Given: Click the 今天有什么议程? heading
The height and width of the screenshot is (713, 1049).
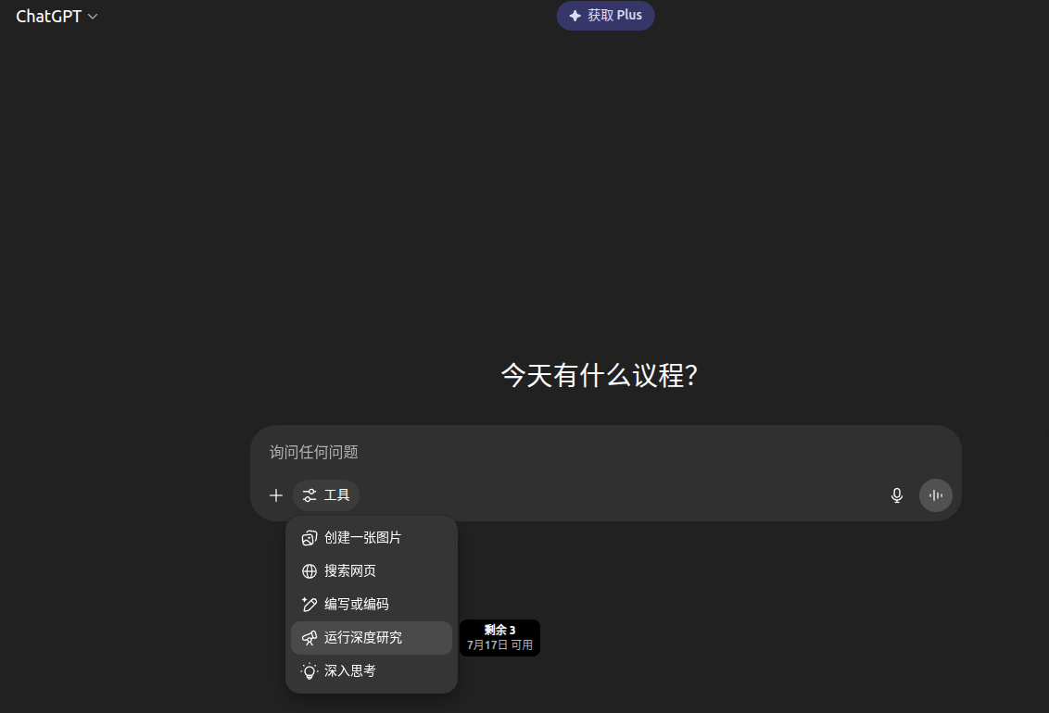Looking at the screenshot, I should [600, 376].
